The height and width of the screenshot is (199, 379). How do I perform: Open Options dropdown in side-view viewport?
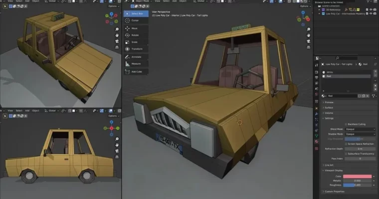click(113, 116)
